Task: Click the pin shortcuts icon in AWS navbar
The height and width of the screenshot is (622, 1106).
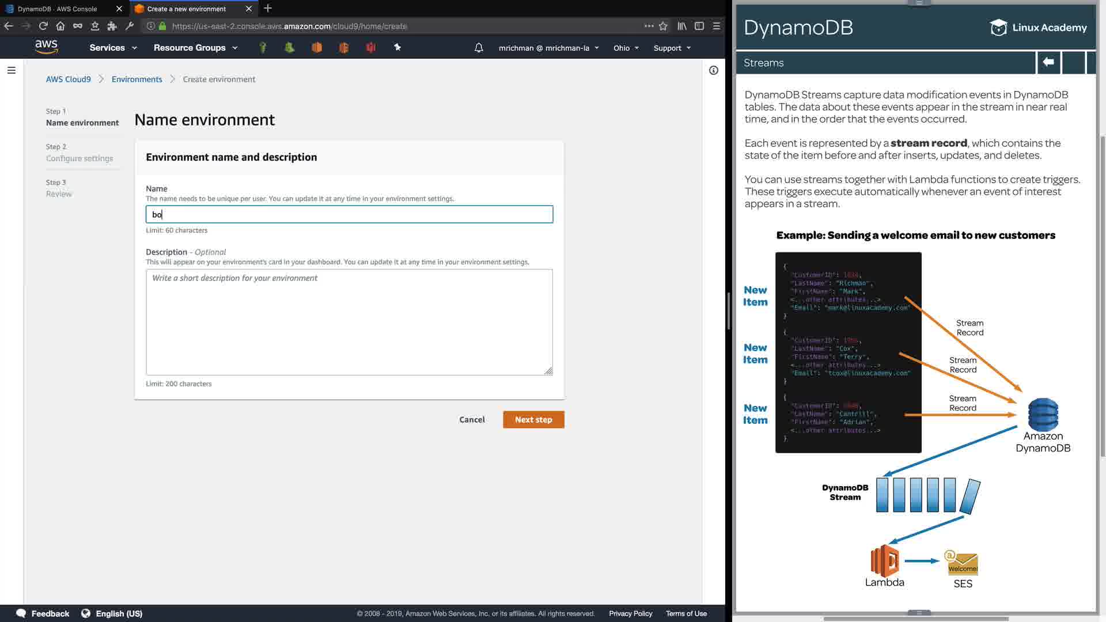Action: pyautogui.click(x=397, y=47)
